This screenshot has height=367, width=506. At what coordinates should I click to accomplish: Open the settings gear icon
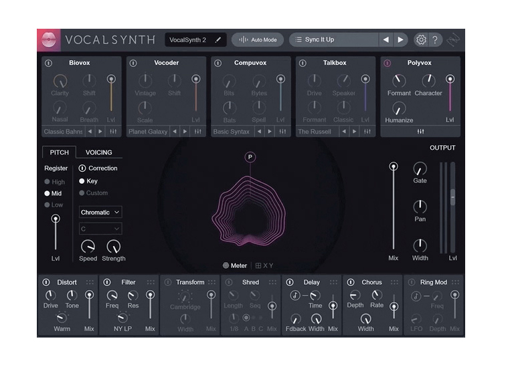[x=421, y=39]
